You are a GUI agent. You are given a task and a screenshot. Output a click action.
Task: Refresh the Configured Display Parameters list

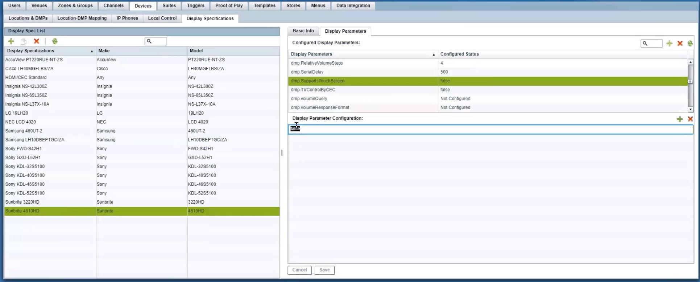coord(690,44)
